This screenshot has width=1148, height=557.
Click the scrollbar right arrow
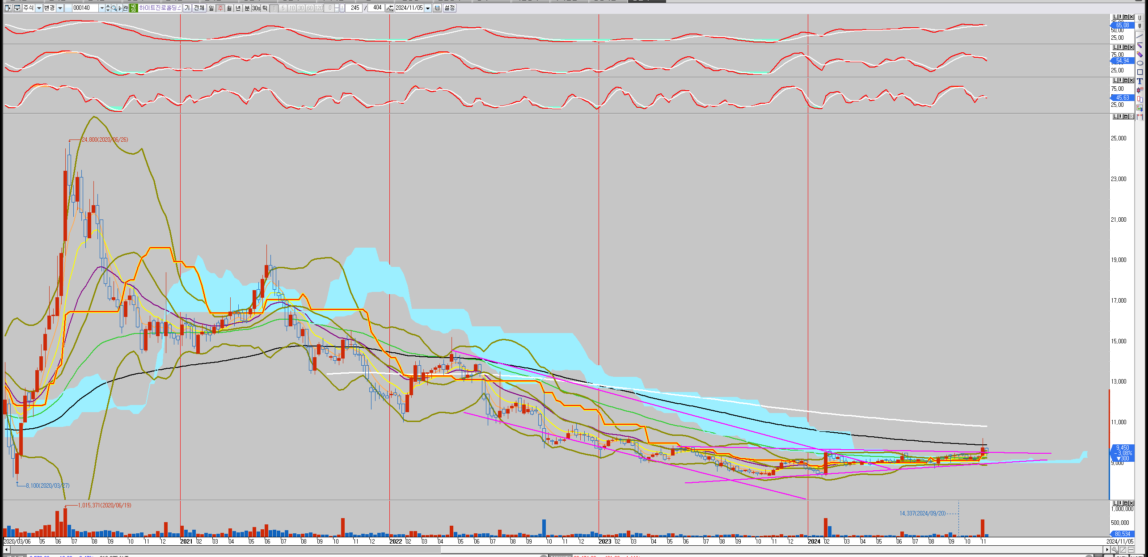pyautogui.click(x=1107, y=549)
